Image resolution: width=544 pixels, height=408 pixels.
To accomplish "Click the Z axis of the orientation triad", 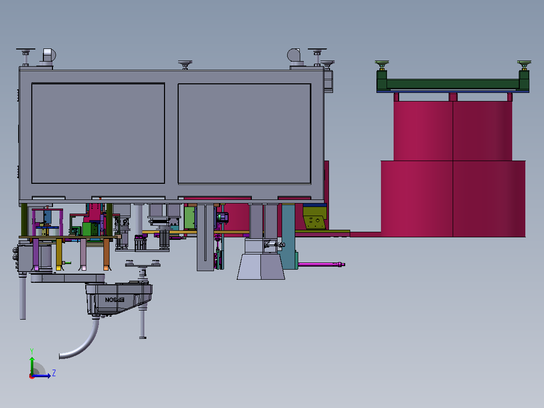I will (x=41, y=376).
